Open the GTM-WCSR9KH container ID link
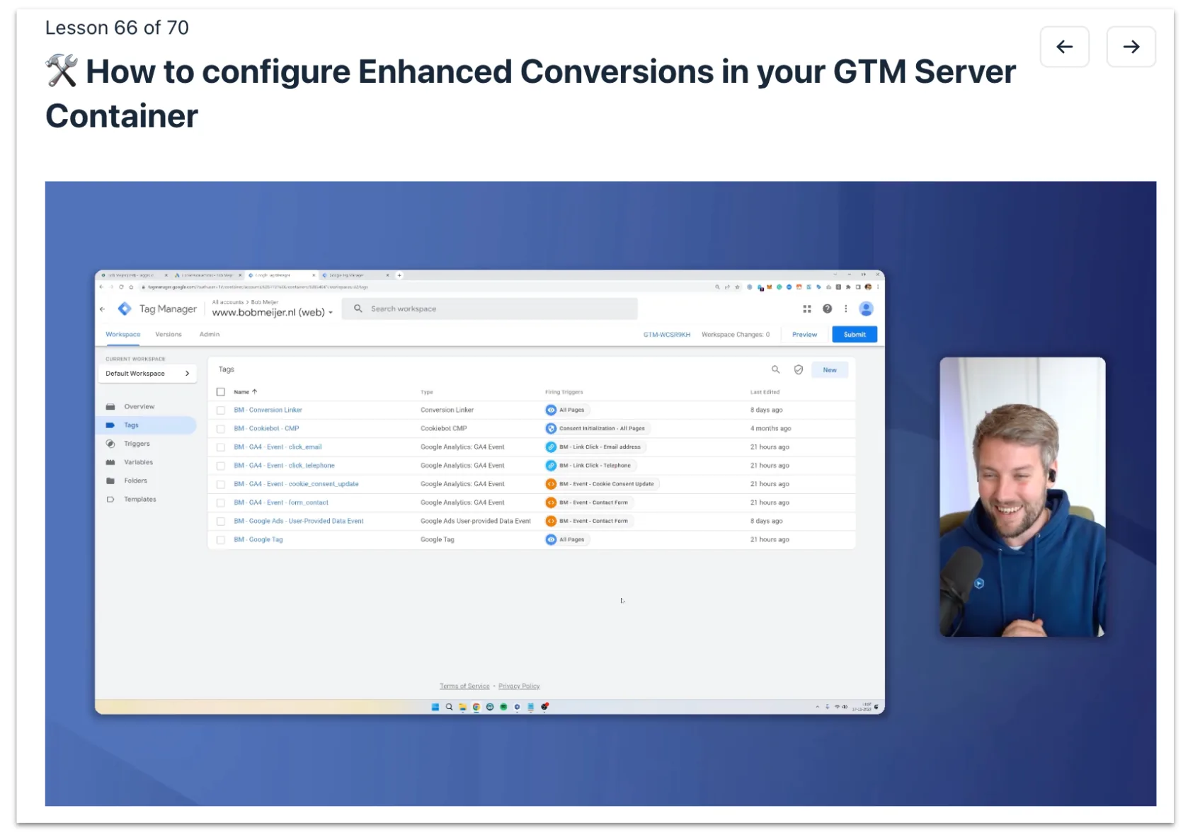 (x=667, y=335)
